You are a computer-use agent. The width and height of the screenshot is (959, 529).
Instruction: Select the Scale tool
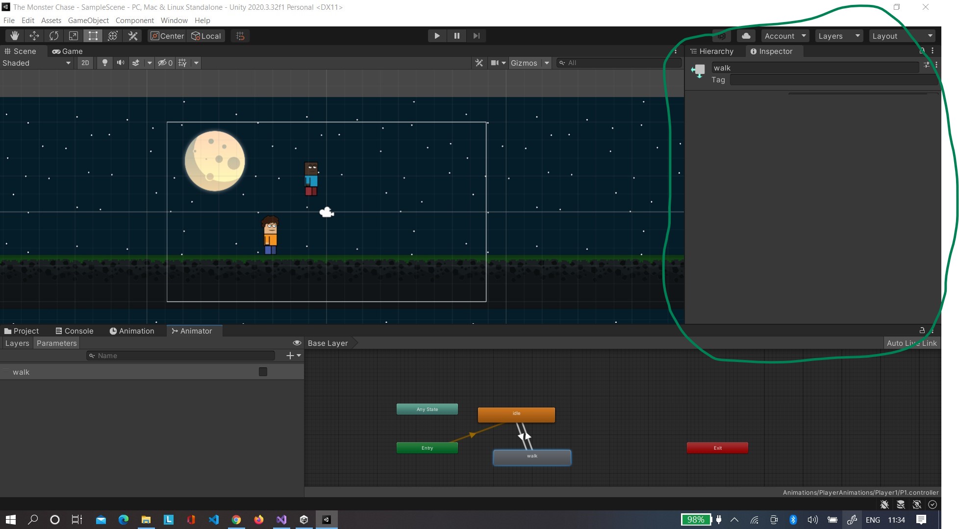click(74, 36)
